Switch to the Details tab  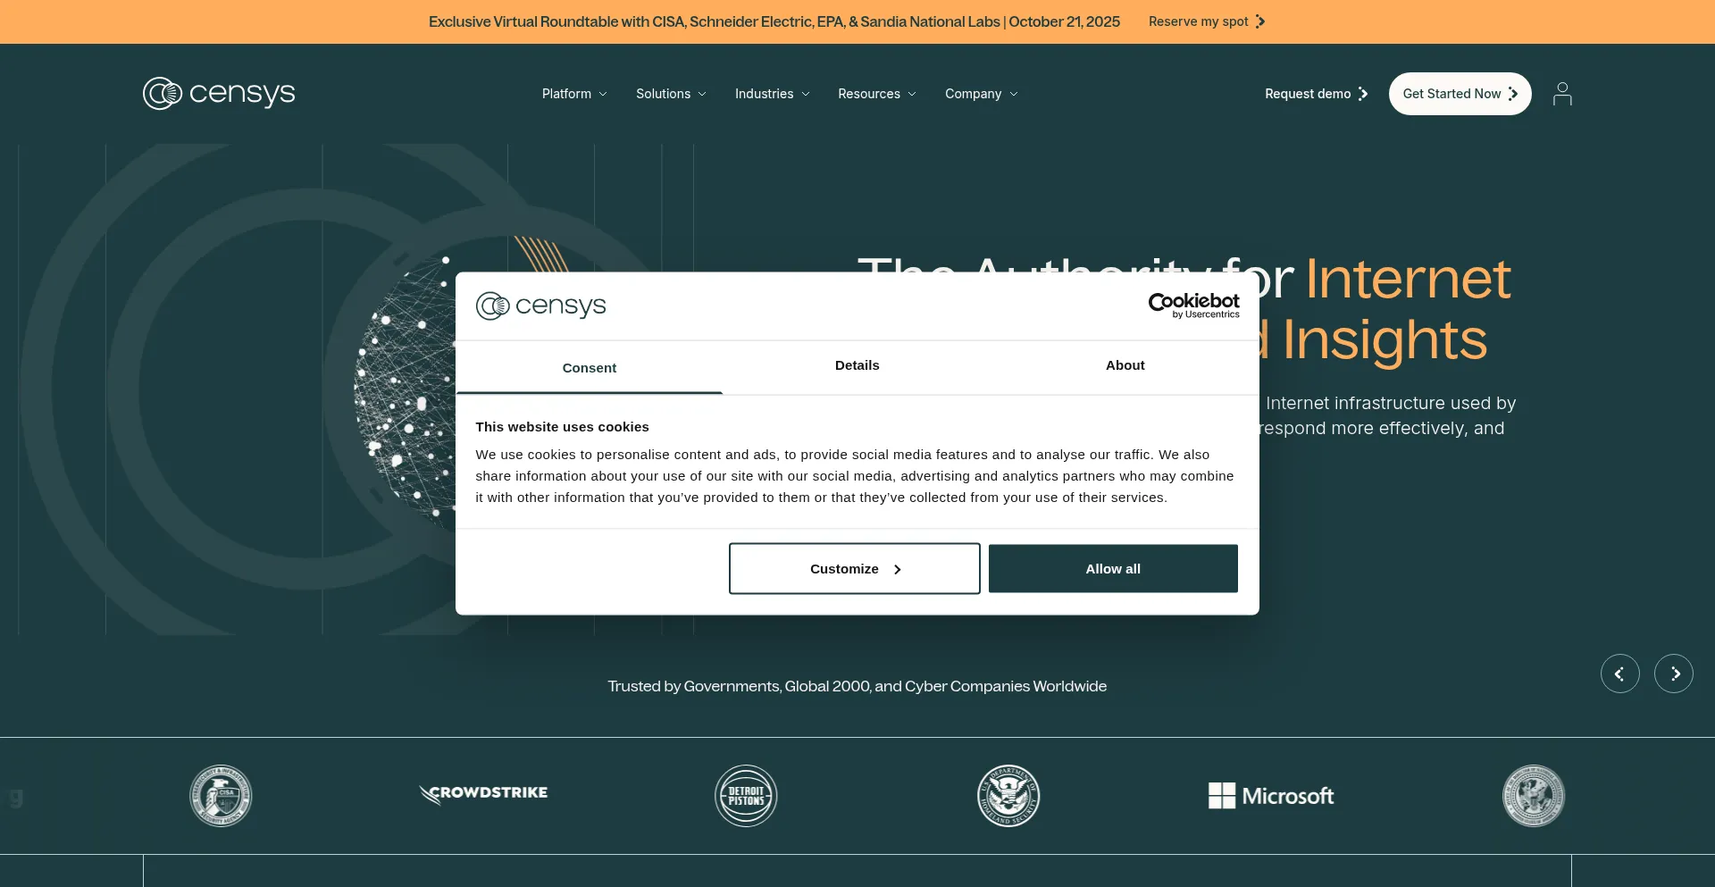pos(857,365)
